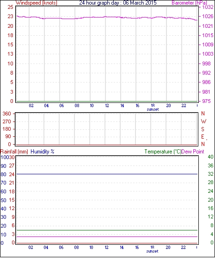215x261 pixels.
Task: Select the green temperature line on bottom graph
Action: click(107, 230)
